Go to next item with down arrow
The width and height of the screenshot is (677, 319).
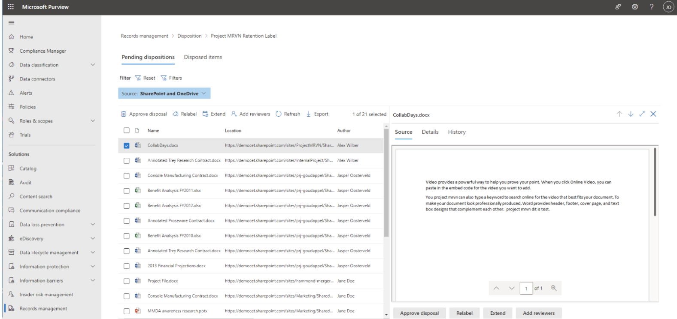(631, 114)
